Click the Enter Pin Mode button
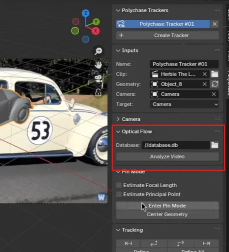This screenshot has width=229, height=252. [167, 206]
